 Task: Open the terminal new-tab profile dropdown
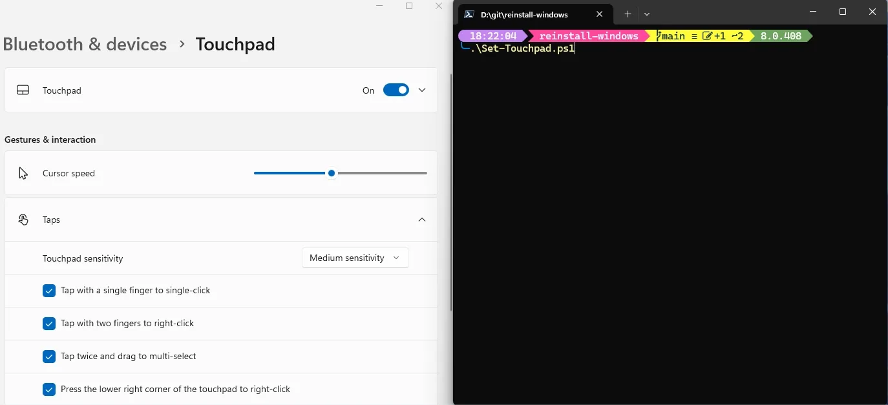(647, 14)
